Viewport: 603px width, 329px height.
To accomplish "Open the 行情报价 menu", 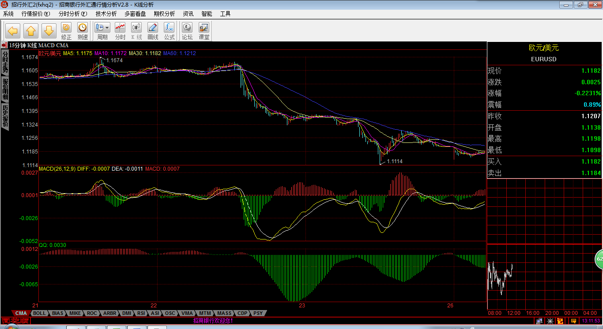I will [x=36, y=14].
